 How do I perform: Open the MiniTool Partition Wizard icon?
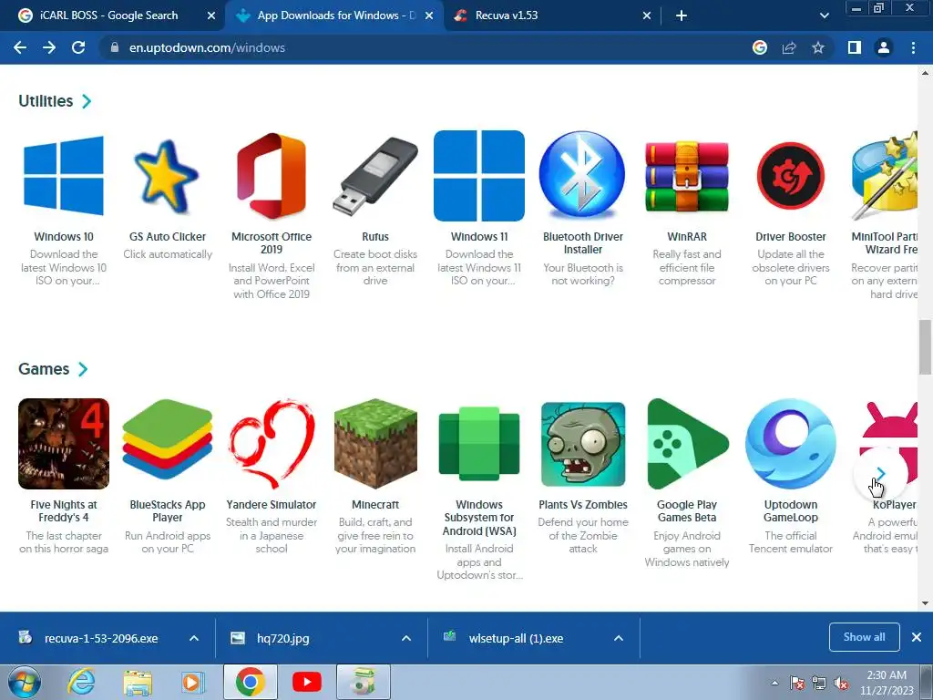(885, 176)
